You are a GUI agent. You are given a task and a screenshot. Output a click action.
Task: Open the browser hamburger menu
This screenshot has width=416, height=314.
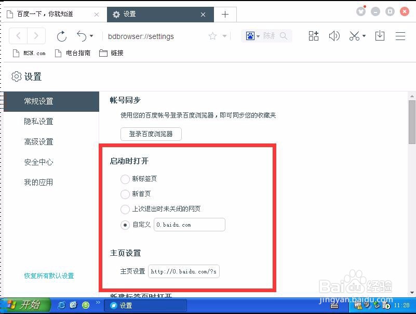400,36
